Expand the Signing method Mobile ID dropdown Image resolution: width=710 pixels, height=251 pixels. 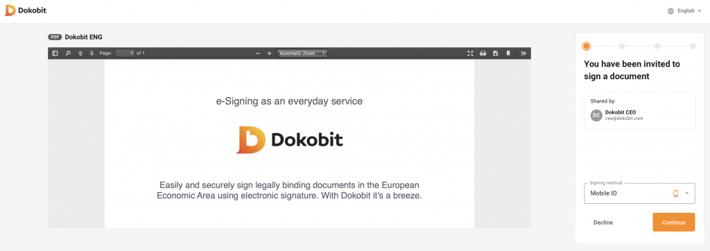point(639,193)
